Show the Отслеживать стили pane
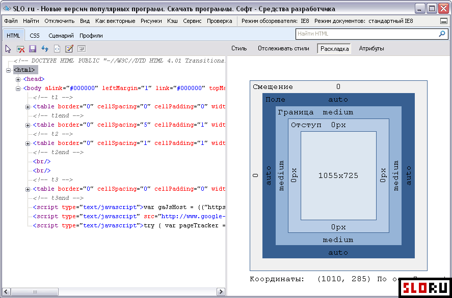452x298 pixels. click(283, 48)
